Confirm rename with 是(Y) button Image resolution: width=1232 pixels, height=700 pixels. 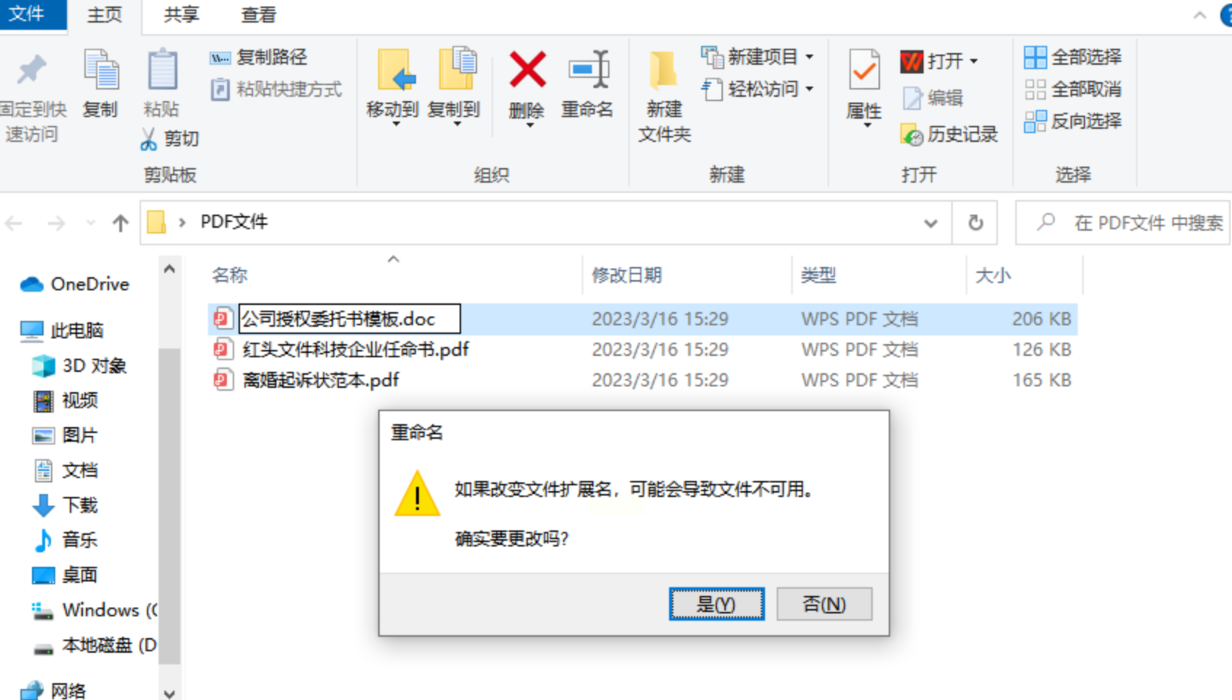pyautogui.click(x=716, y=604)
